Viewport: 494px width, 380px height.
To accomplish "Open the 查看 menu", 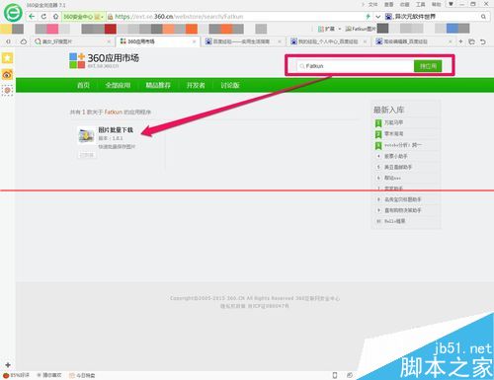I will click(x=388, y=4).
